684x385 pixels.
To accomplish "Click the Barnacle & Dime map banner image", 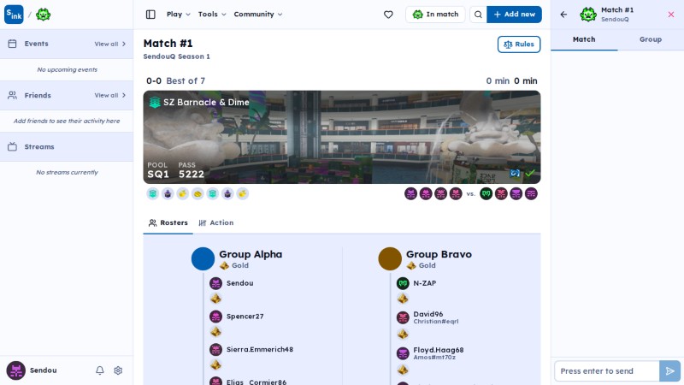I will tap(342, 137).
